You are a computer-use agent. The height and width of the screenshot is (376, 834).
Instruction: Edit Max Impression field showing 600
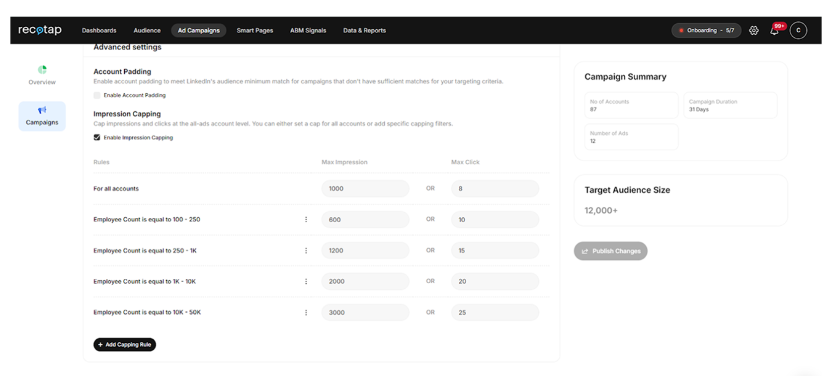pos(365,219)
